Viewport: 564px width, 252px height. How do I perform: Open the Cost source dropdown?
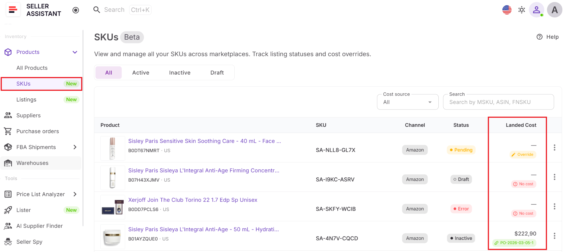point(408,102)
